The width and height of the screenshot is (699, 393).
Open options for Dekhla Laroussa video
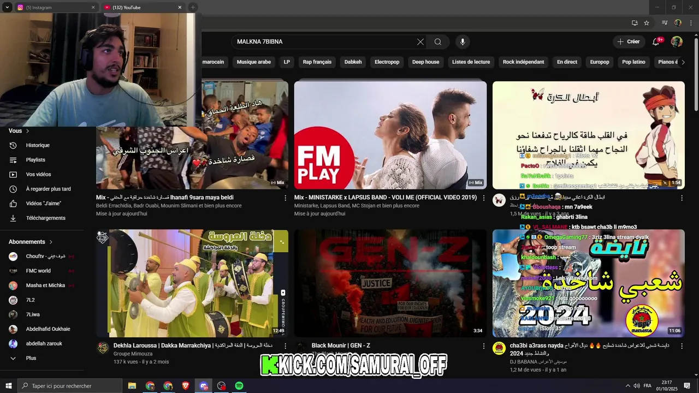285,346
